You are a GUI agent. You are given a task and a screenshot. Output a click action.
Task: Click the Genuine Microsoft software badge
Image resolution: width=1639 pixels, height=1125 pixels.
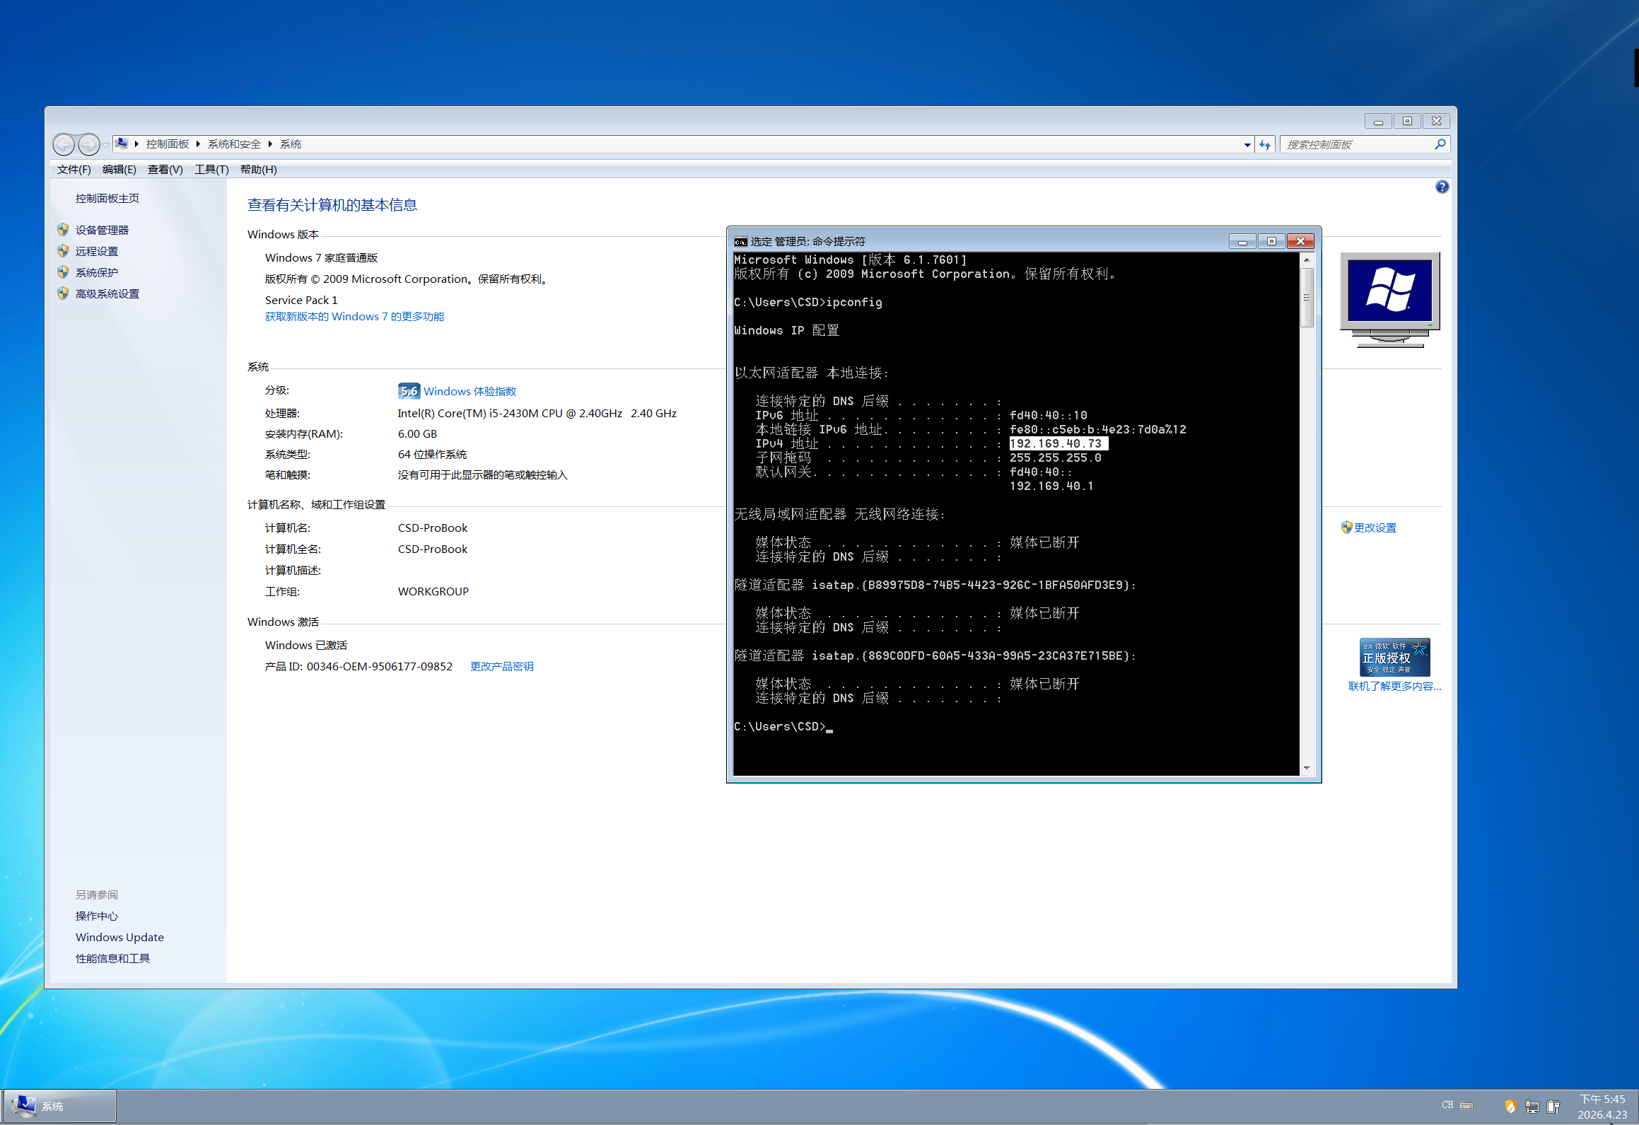pos(1394,657)
